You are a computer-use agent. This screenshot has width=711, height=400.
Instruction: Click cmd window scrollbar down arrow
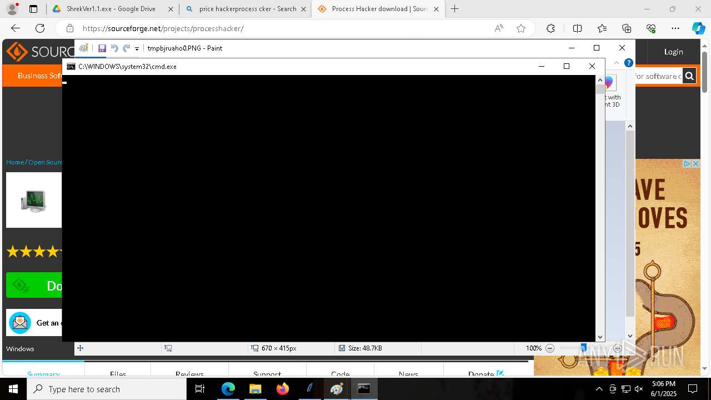click(600, 337)
